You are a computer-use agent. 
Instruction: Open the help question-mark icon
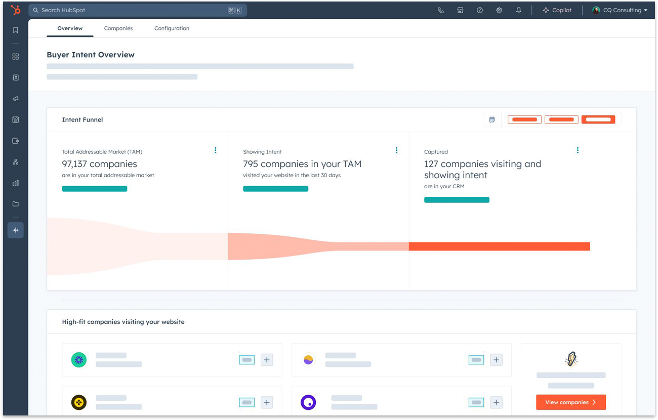click(x=479, y=10)
